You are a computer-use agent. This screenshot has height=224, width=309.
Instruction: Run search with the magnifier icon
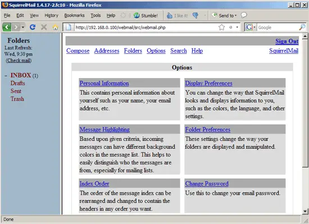point(302,27)
